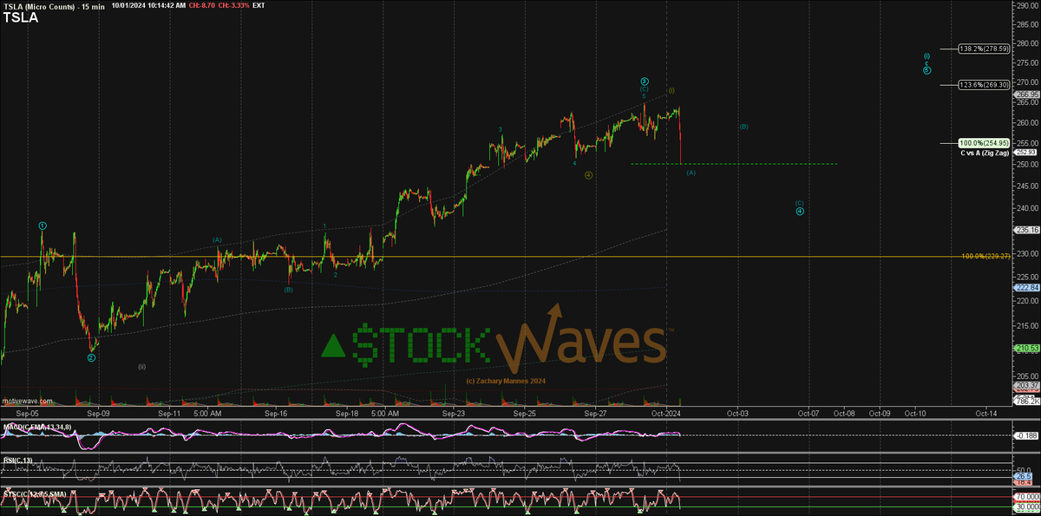Select the RSI(C,13) indicator label
This screenshot has width=1041, height=516.
click(x=17, y=458)
